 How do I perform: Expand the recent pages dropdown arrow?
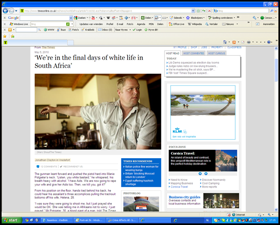coord(16,11)
